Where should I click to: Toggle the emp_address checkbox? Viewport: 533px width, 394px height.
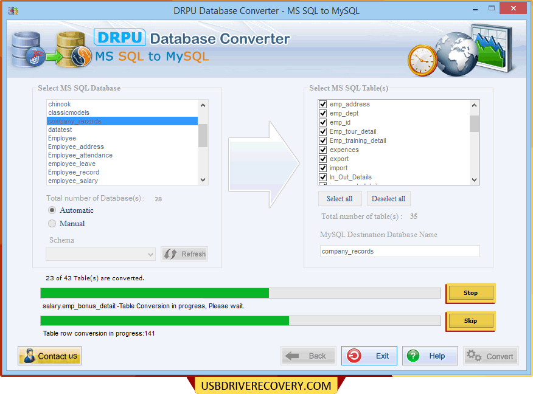point(323,104)
